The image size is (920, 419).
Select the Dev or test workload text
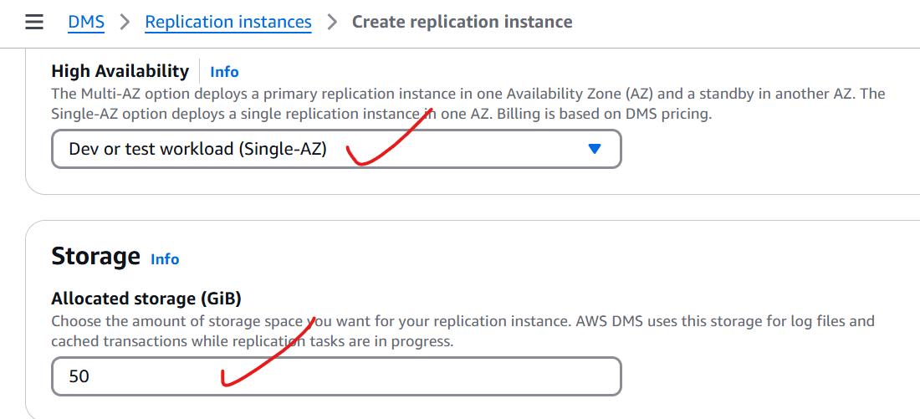click(197, 149)
